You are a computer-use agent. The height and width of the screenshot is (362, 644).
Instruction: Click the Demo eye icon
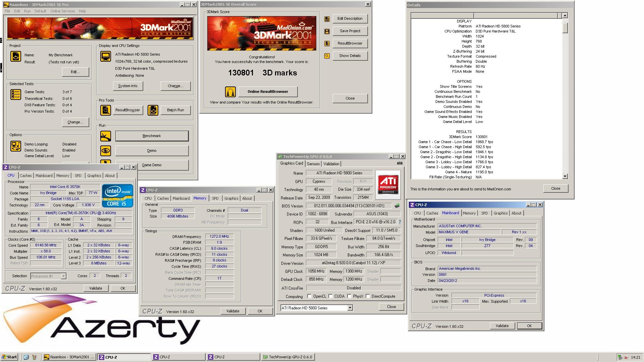coord(106,151)
